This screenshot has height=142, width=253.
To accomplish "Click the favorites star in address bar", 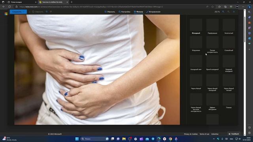I will click(x=213, y=7).
